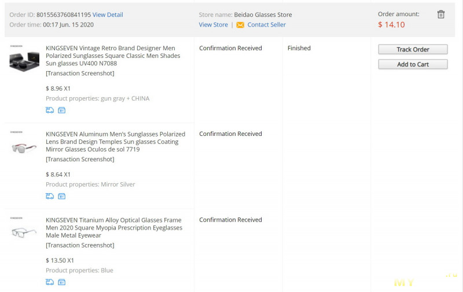Click the envelope icon beside Contact Seller
Viewport: 463px width, 292px height.
tap(240, 25)
